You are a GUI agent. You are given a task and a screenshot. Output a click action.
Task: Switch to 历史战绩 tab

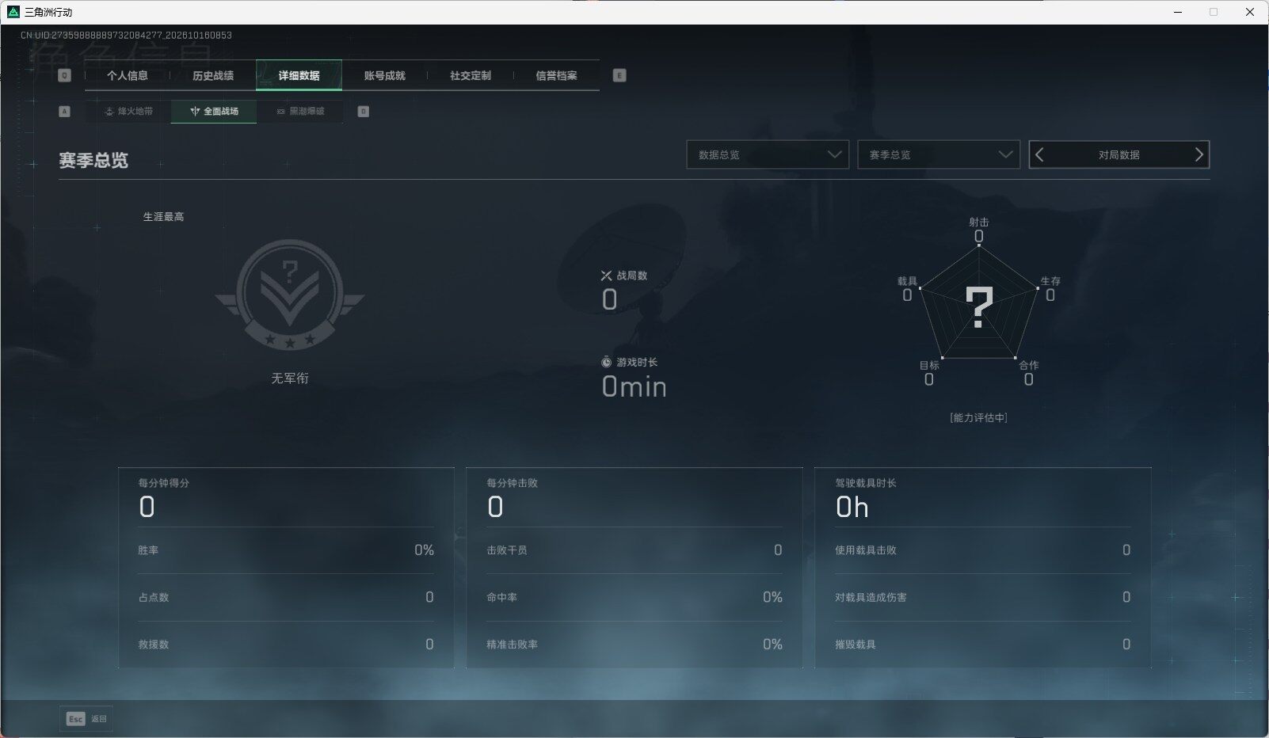click(213, 75)
